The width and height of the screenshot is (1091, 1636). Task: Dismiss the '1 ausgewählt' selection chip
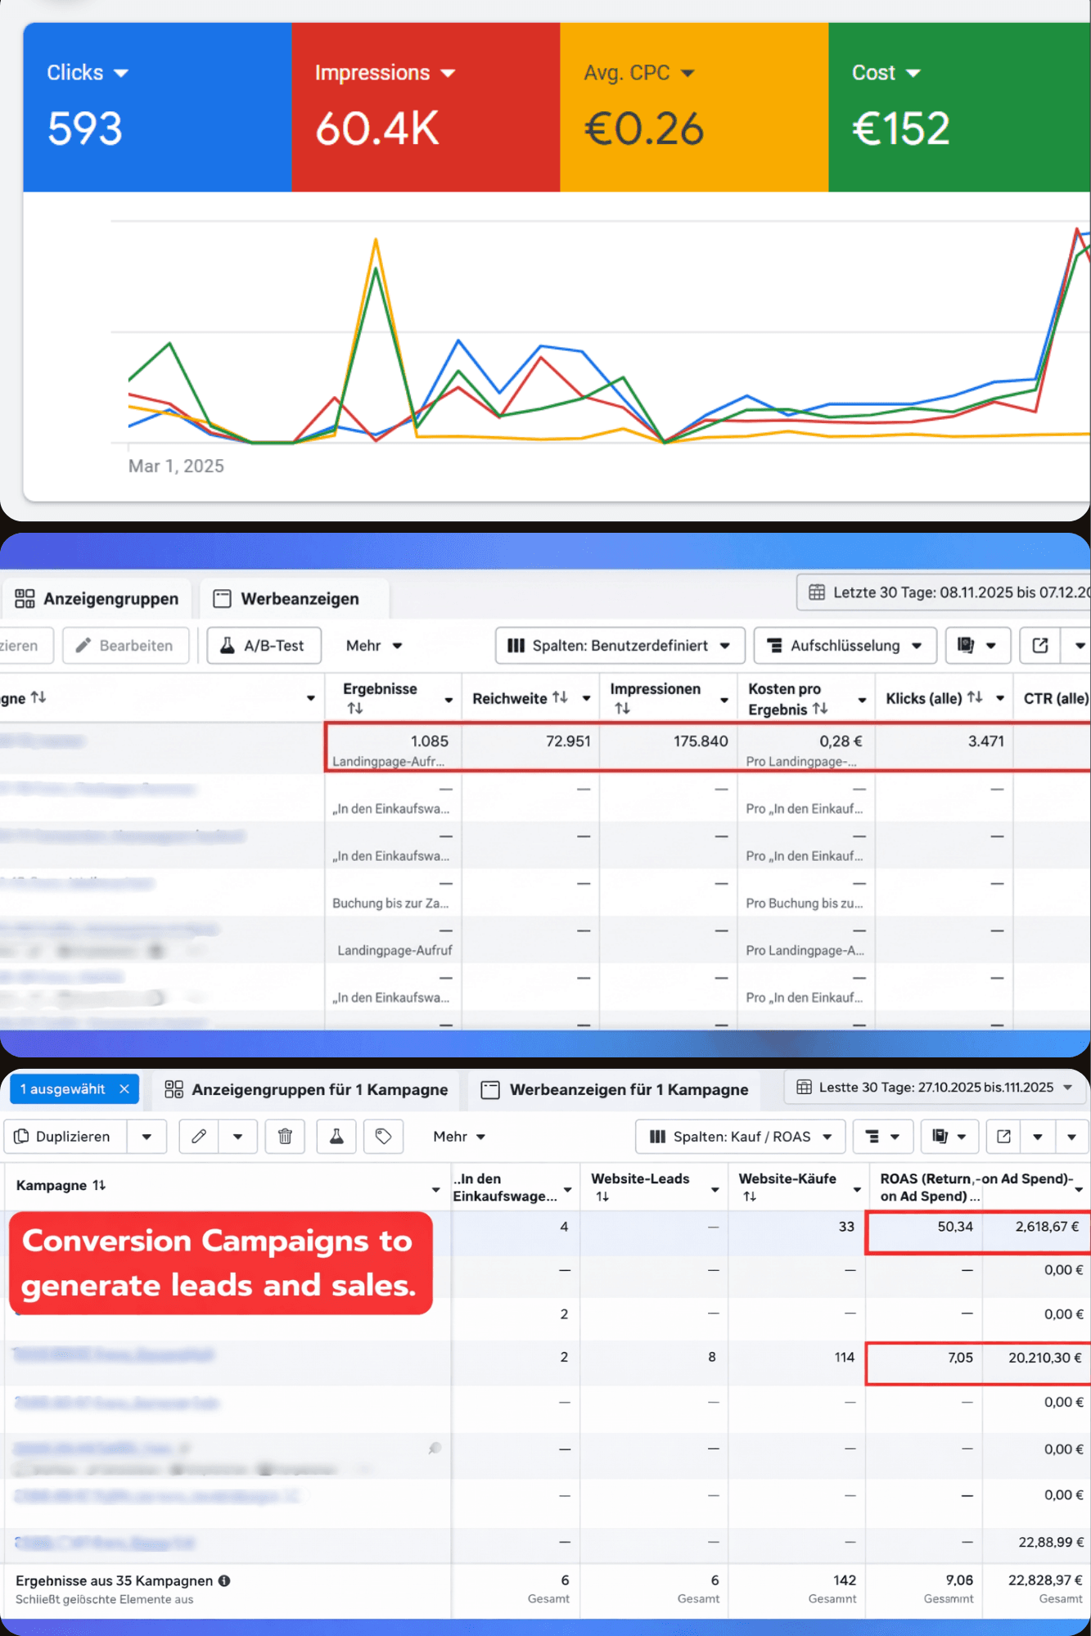[124, 1088]
